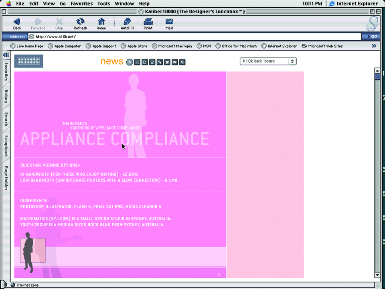Open the Page Holder side tab
This screenshot has width=385, height=289.
coord(6,178)
